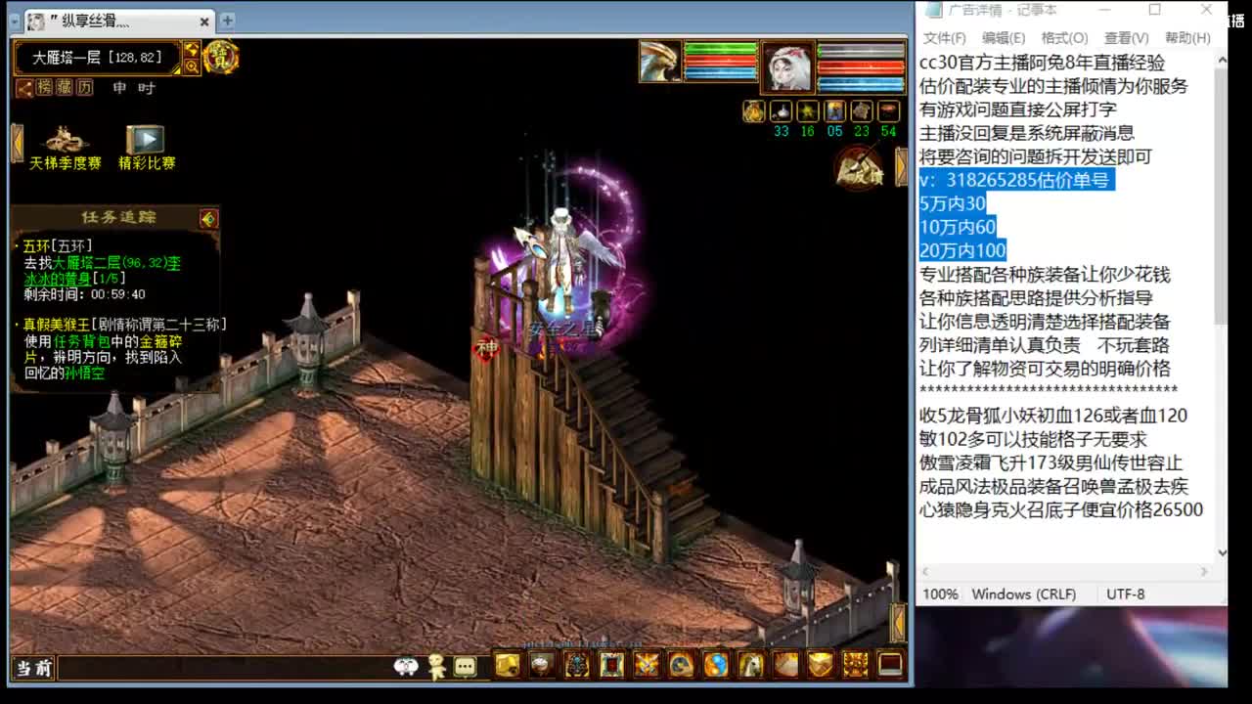1252x704 pixels.
Task: Click the yellow doll icon in chat bar
Action: pyautogui.click(x=437, y=667)
